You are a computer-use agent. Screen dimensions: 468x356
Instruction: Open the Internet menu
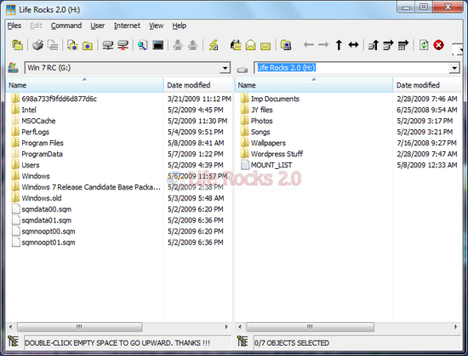[x=127, y=25]
